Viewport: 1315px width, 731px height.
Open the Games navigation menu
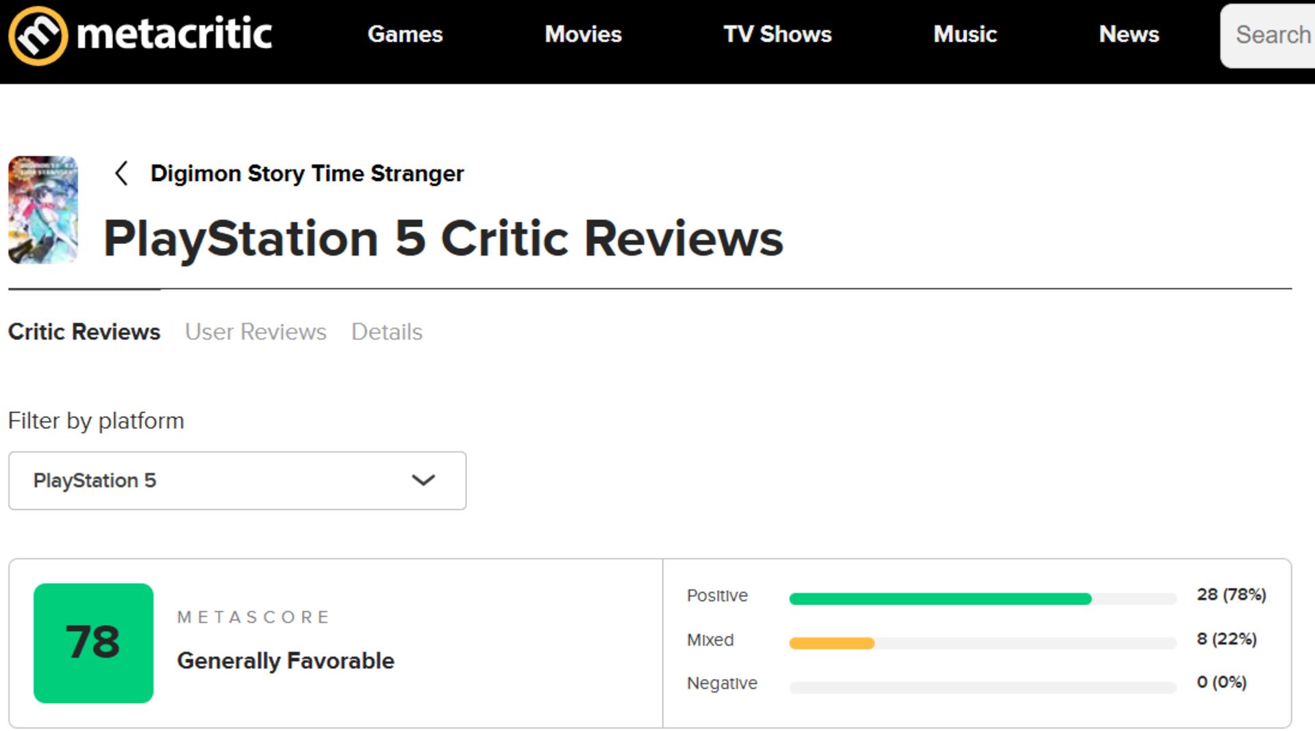click(x=405, y=34)
